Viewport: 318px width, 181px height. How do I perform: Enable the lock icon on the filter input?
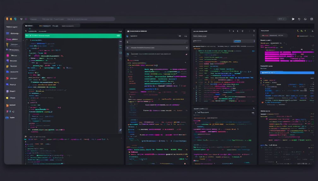(127, 42)
